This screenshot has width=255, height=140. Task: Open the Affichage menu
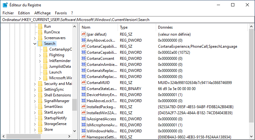(42, 13)
